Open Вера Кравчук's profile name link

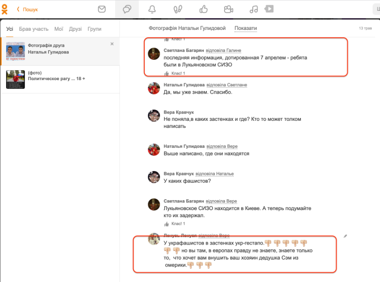[179, 112]
